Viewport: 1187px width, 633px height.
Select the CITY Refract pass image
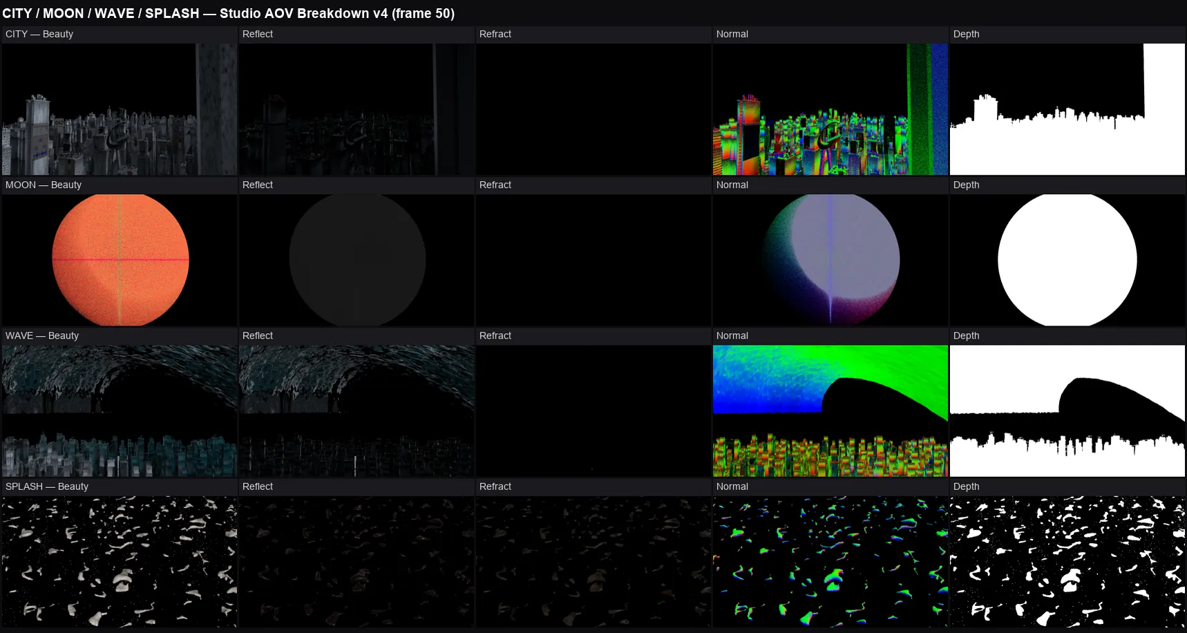593,109
